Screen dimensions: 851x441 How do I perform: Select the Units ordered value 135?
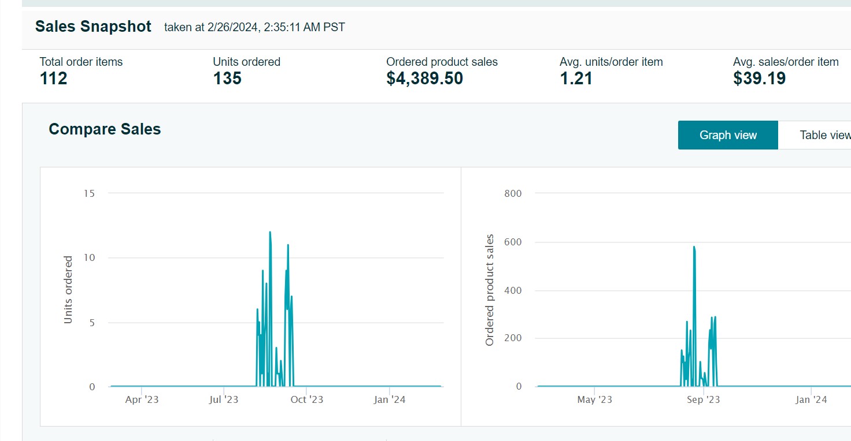(227, 79)
